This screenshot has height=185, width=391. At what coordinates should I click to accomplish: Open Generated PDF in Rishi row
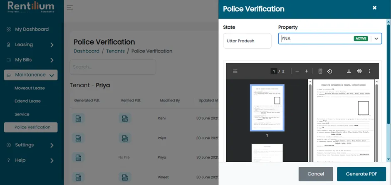pyautogui.click(x=78, y=118)
